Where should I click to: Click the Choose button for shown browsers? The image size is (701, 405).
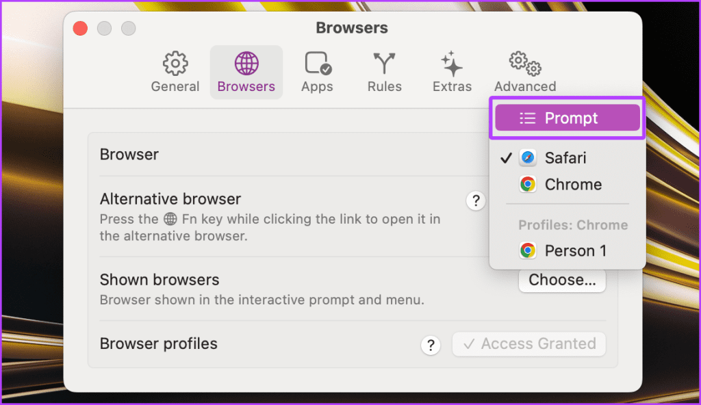[562, 280]
